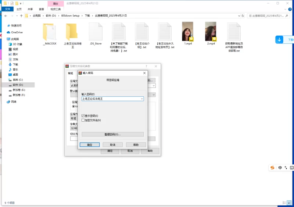The height and width of the screenshot is (207, 294).
Task: Open 音乐 folder in sidebar
Action: (13, 69)
